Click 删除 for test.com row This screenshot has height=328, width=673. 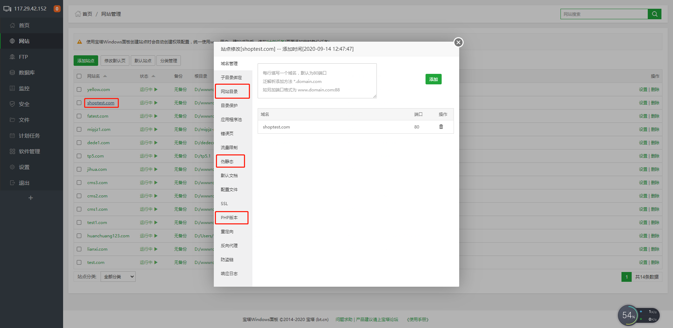click(x=655, y=263)
